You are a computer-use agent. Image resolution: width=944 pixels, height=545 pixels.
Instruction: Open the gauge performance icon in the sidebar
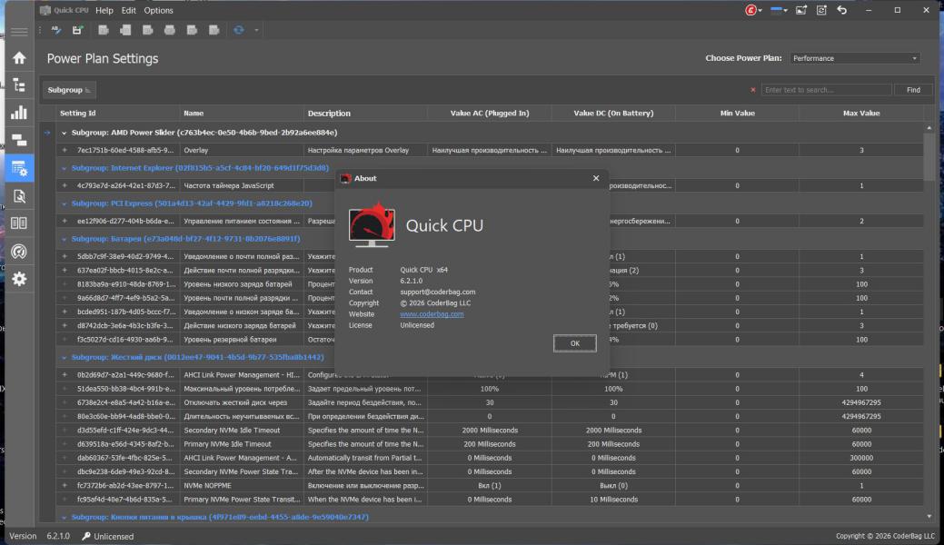[x=19, y=252]
